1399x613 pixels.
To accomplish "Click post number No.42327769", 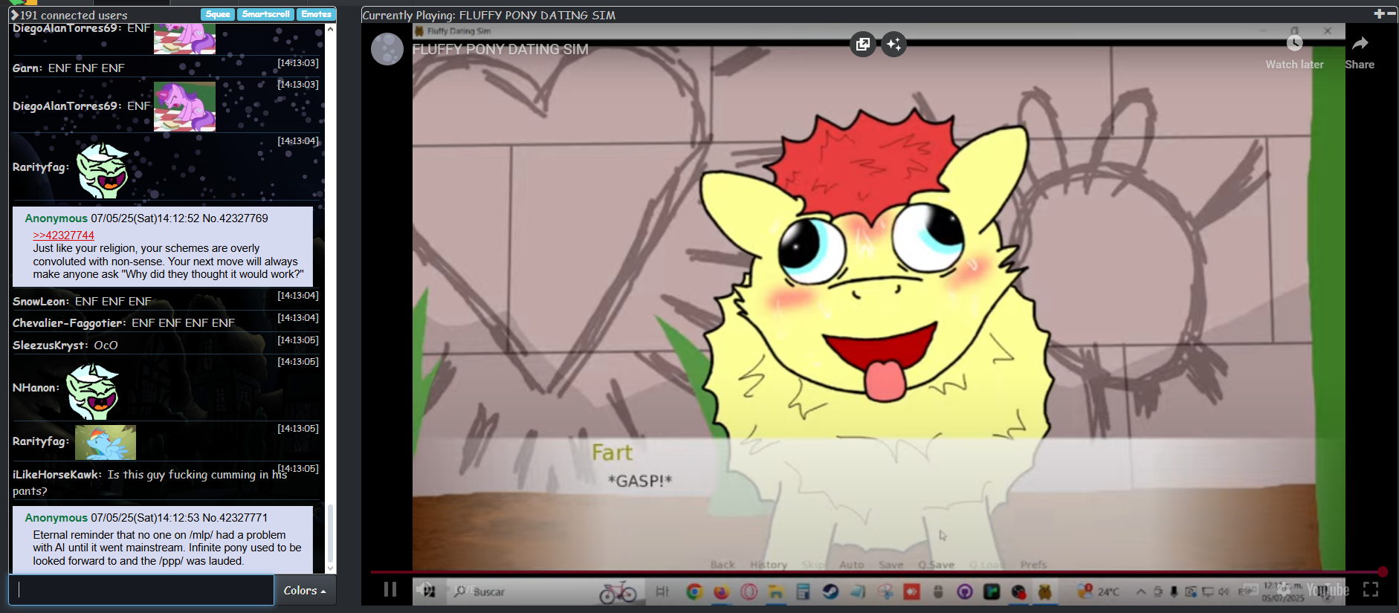I will (x=235, y=218).
